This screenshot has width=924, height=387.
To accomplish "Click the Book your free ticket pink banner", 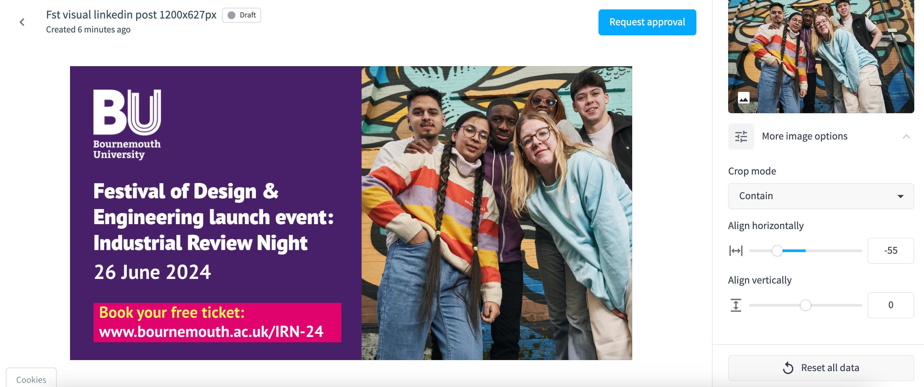I will coord(217,322).
